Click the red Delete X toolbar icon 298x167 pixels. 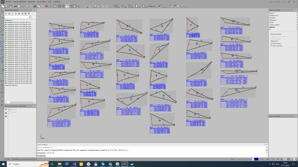47,6
